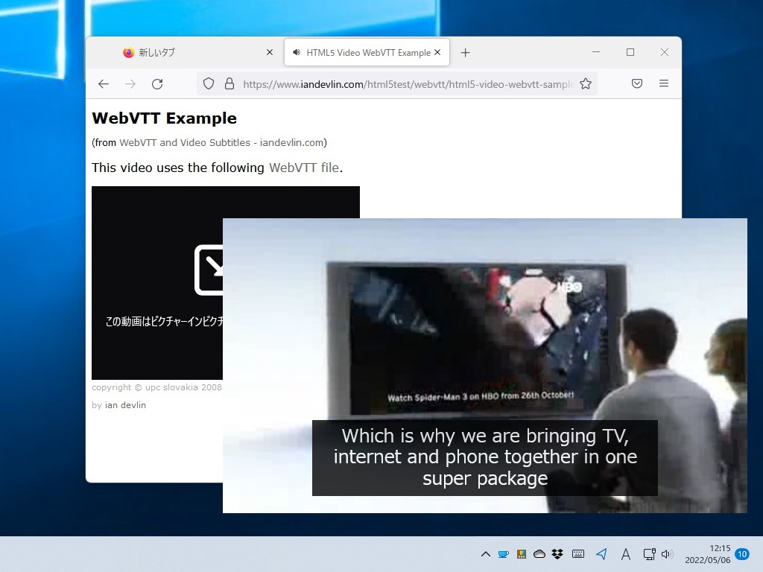This screenshot has height=572, width=763.
Task: Expand hidden system tray icons
Action: click(x=485, y=554)
